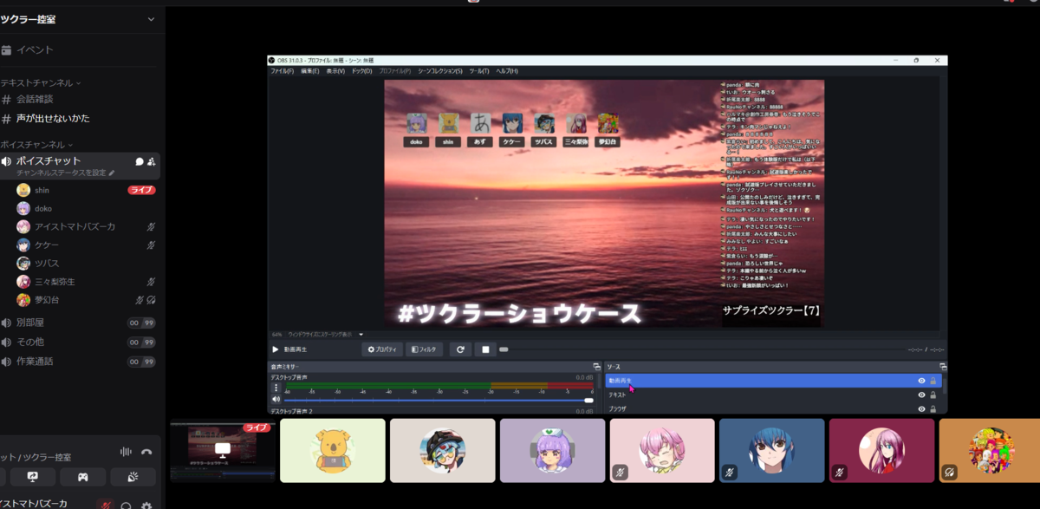This screenshot has height=509, width=1040.
Task: Select the ボイスチャット voice channel
Action: [80, 166]
